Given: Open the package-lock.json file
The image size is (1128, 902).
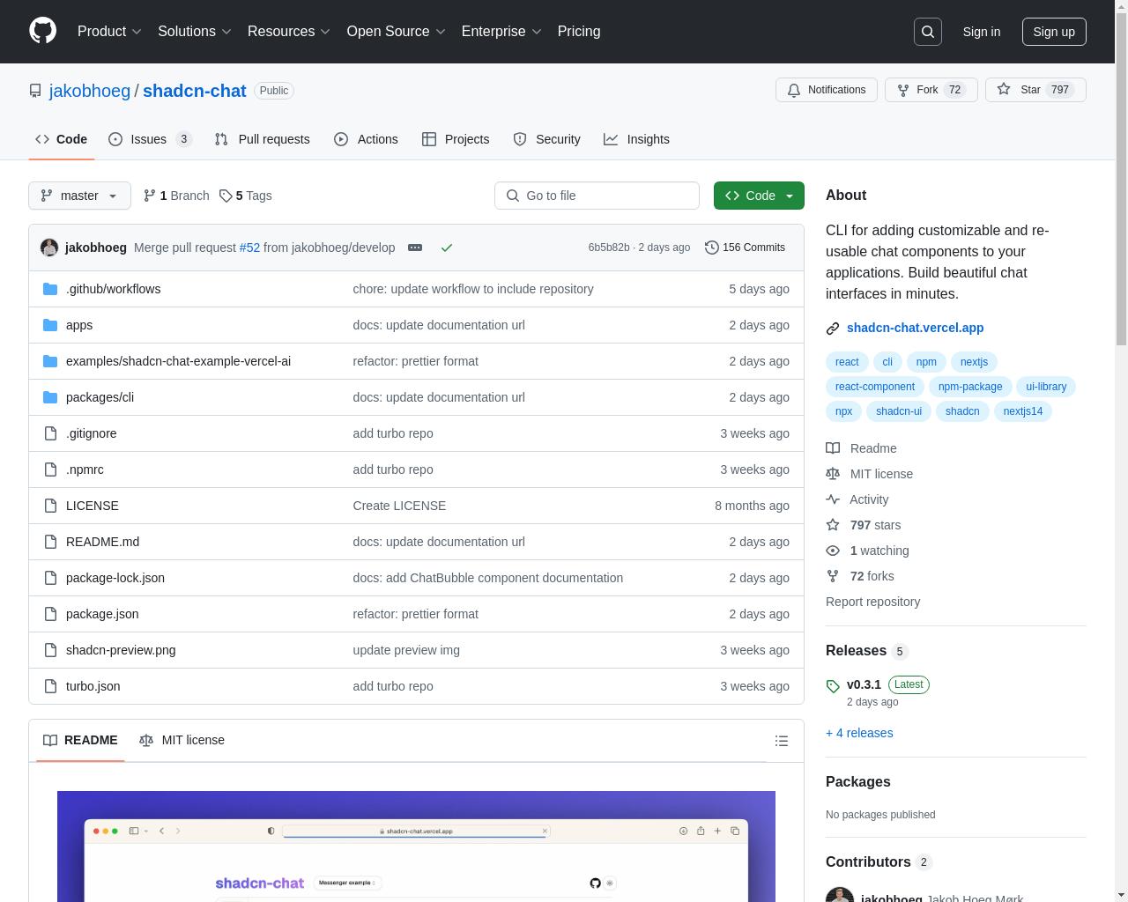Looking at the screenshot, I should [115, 578].
